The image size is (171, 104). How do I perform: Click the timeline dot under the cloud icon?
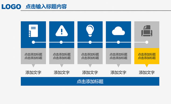(118, 42)
